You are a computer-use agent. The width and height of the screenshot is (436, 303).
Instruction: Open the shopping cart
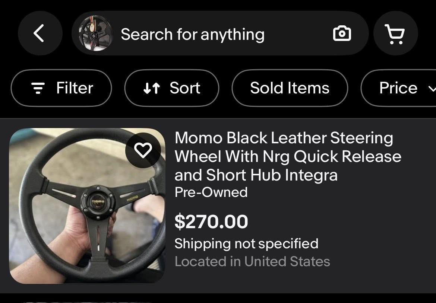pos(395,34)
